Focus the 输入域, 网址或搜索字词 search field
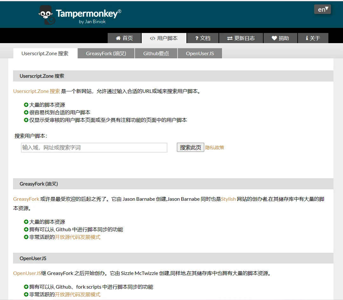The height and width of the screenshot is (300, 343). [94, 147]
